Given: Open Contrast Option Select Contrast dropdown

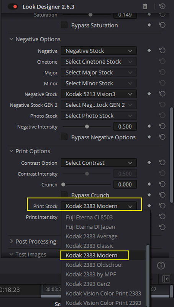Looking at the screenshot, I should [x=99, y=163].
